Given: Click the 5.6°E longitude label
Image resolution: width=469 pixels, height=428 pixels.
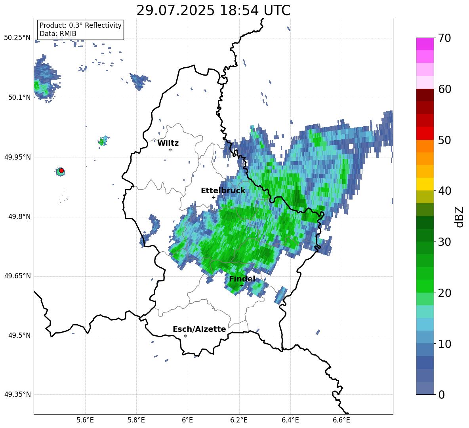Looking at the screenshot, I should click(x=85, y=420).
